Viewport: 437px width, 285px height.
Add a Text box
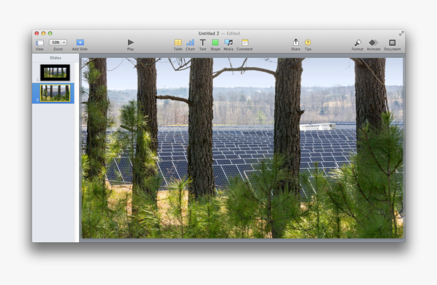coord(203,43)
